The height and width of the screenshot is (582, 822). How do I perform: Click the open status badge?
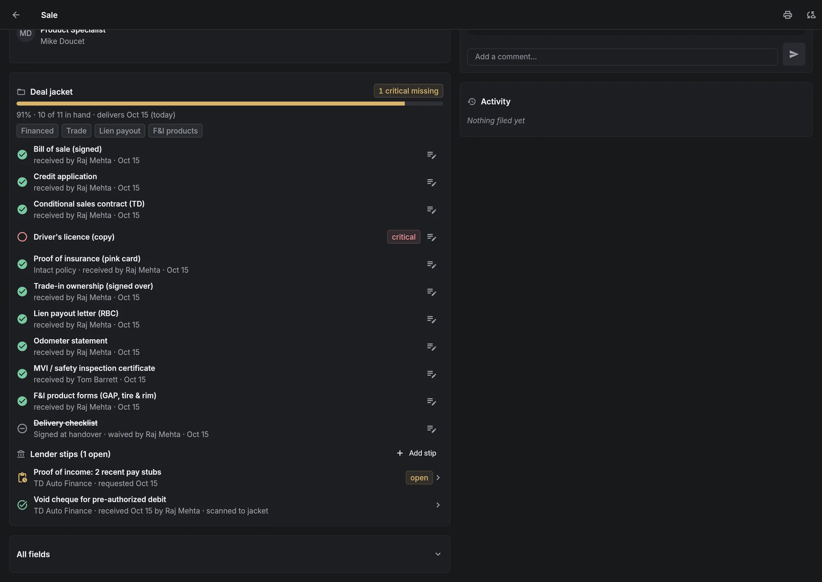[x=419, y=478]
